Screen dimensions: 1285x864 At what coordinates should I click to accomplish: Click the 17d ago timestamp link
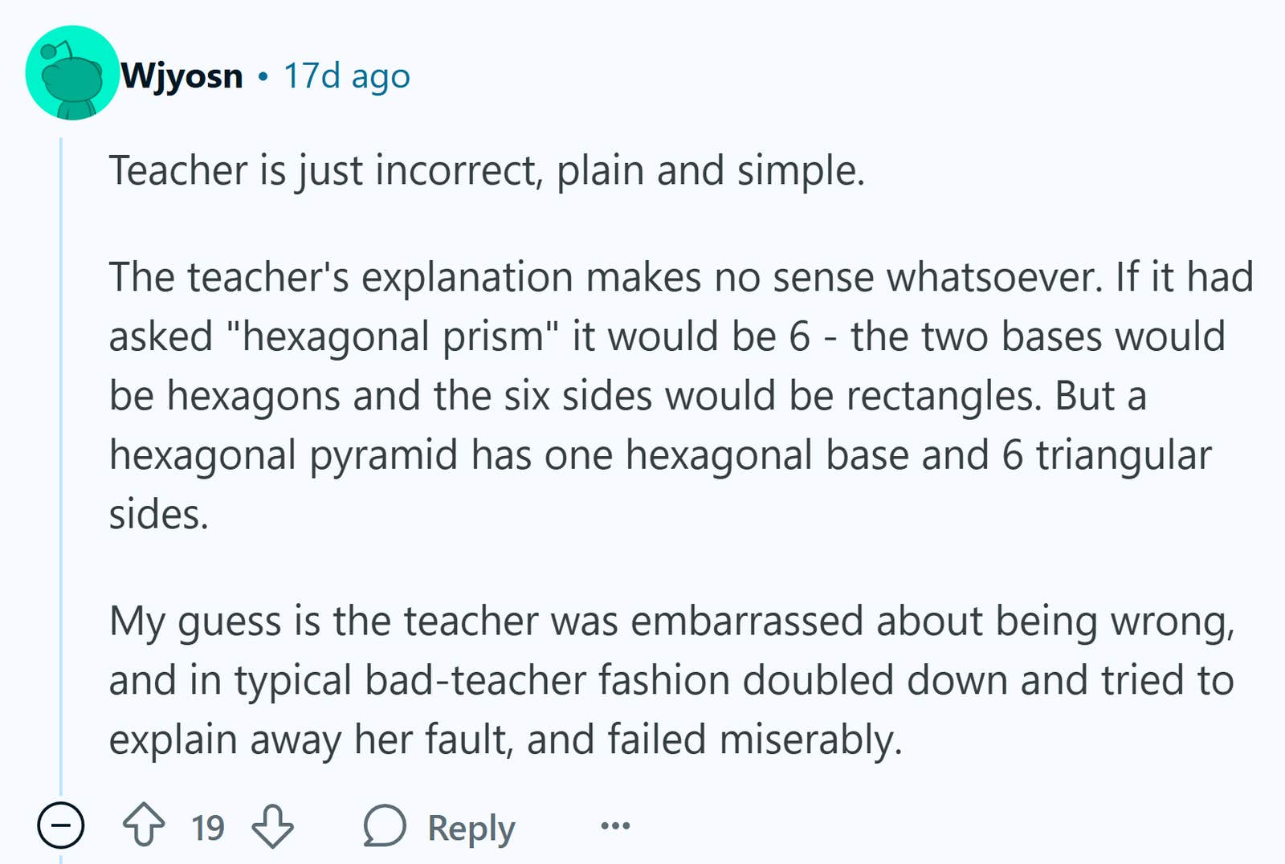coord(345,76)
